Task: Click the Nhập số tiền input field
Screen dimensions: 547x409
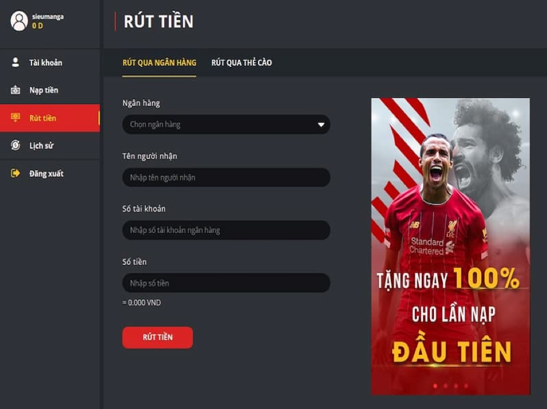Action: 226,283
